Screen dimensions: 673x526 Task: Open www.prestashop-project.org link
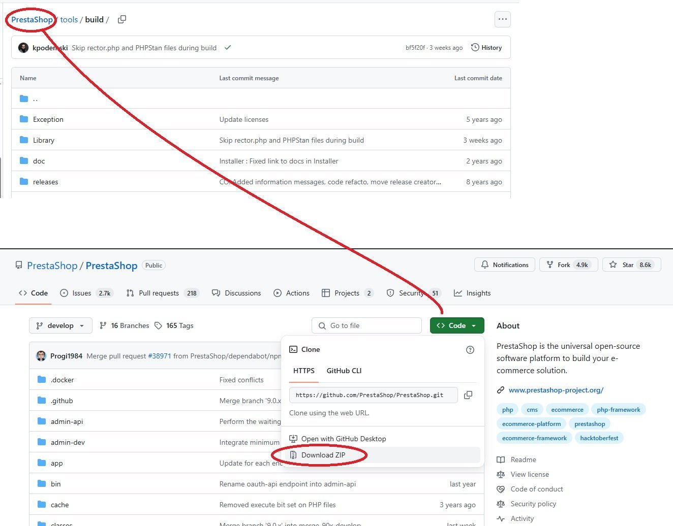pos(556,390)
